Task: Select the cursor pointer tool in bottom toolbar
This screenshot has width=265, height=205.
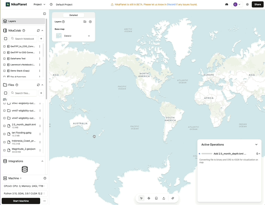Action: tap(141, 198)
